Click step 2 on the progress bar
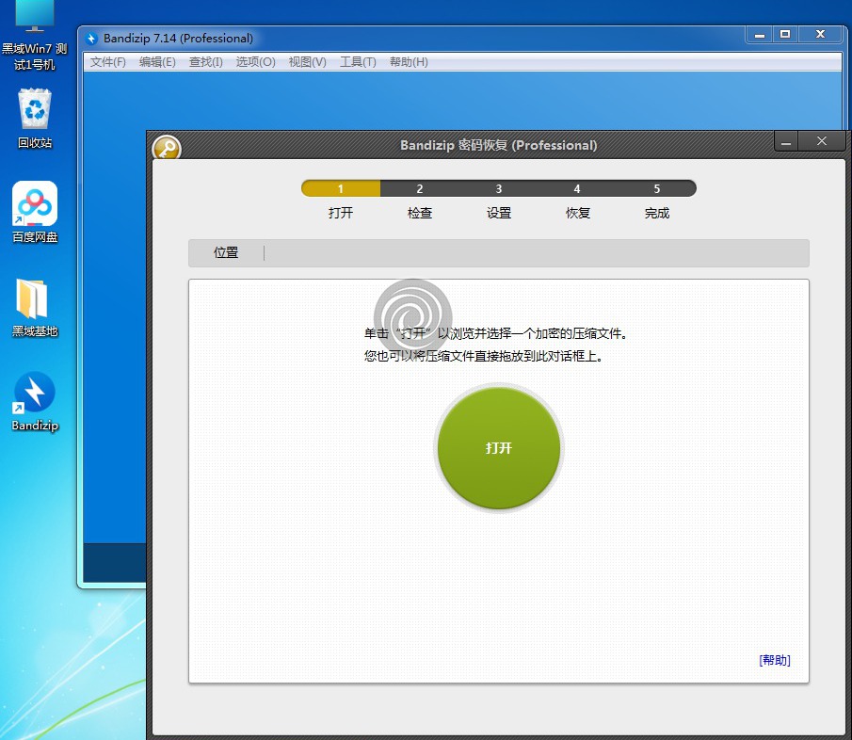The height and width of the screenshot is (740, 852). pos(420,188)
